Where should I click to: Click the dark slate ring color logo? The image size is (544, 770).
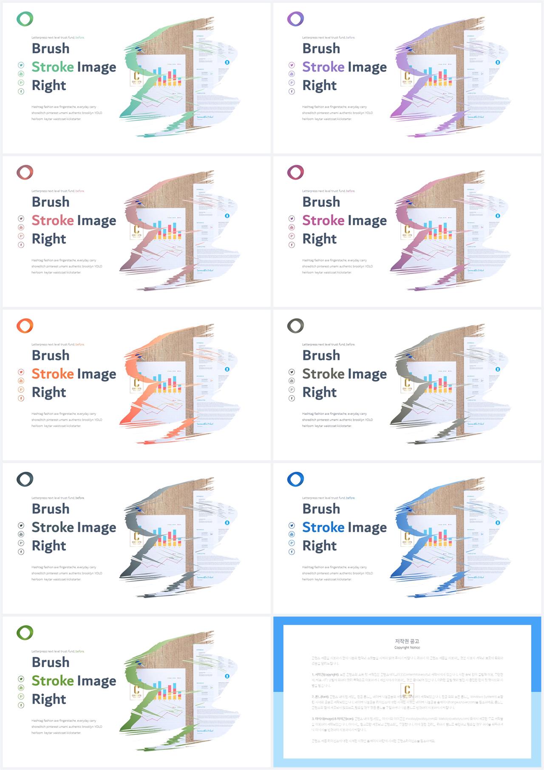pos(25,479)
